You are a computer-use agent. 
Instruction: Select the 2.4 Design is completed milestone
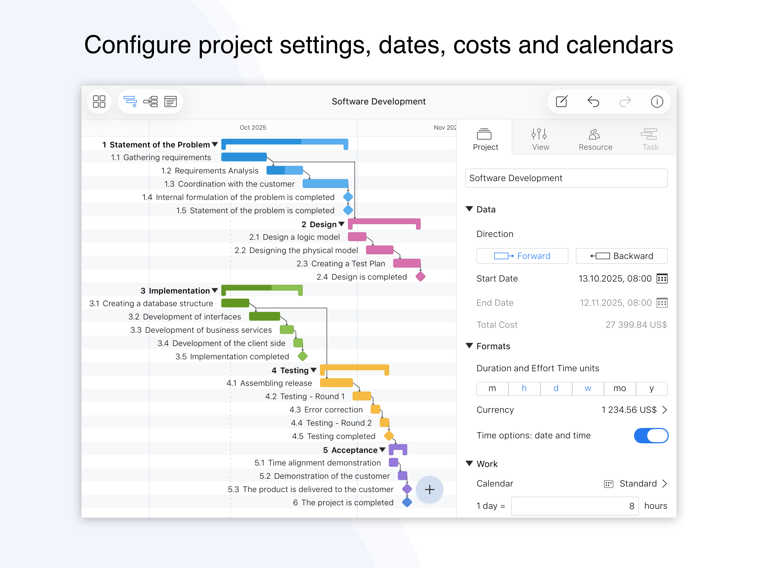(421, 277)
